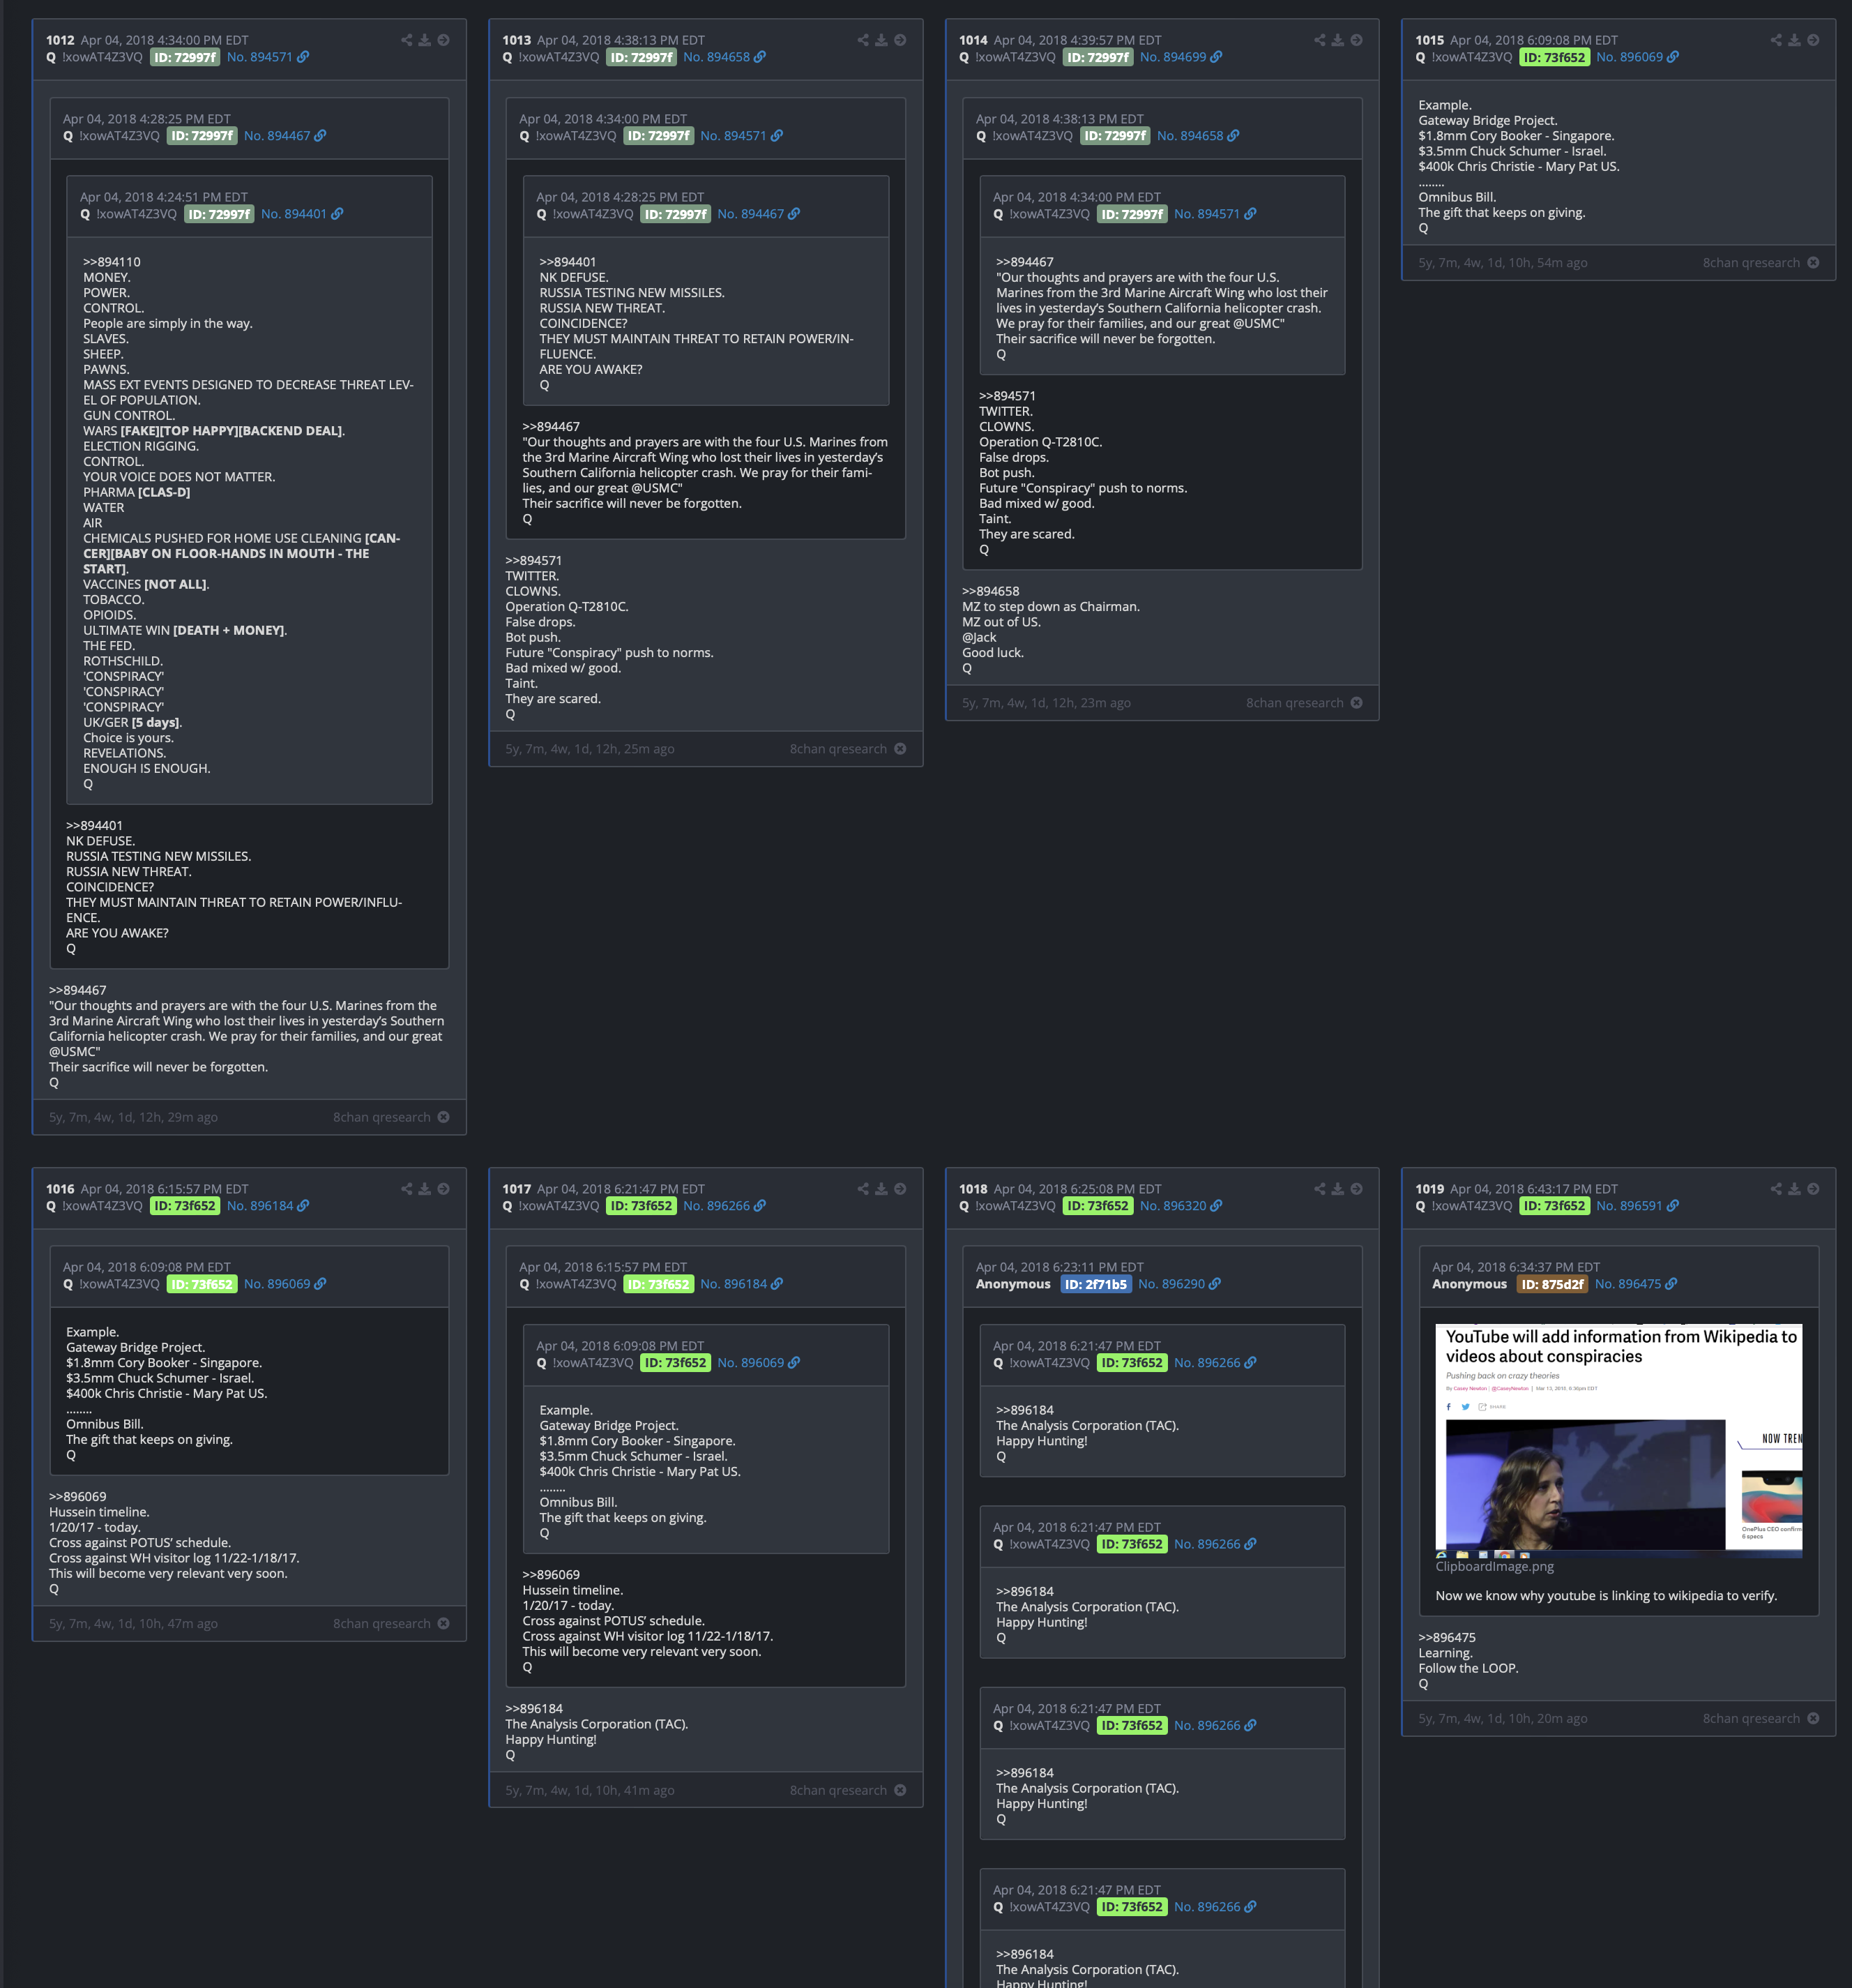Download post 1018
This screenshot has height=1988, width=1852.
click(1338, 1189)
